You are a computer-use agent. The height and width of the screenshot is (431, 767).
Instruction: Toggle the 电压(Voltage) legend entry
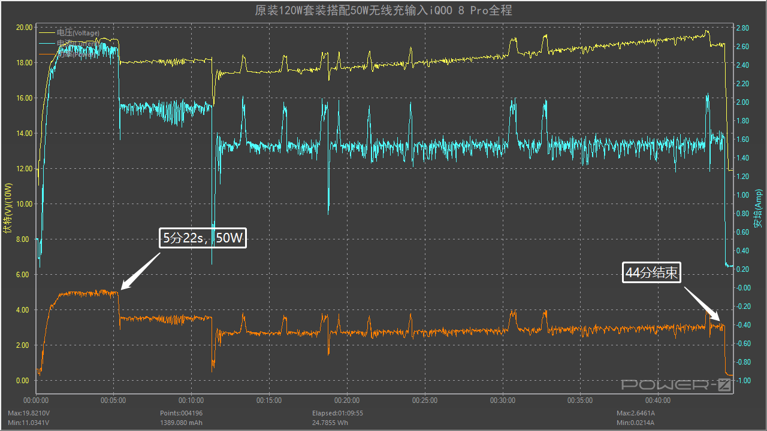click(77, 33)
